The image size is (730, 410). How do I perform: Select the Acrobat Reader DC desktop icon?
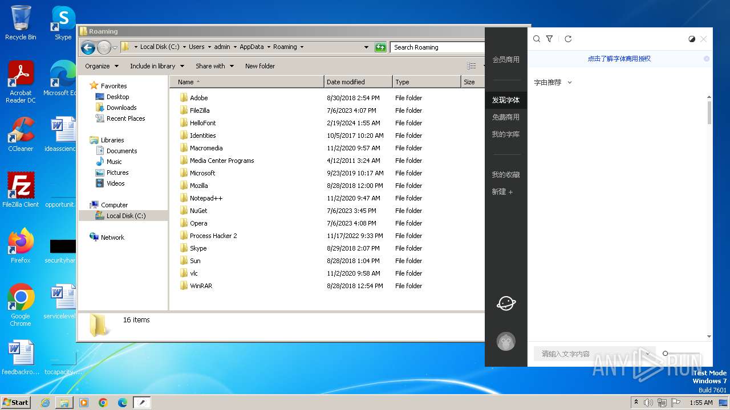(21, 82)
